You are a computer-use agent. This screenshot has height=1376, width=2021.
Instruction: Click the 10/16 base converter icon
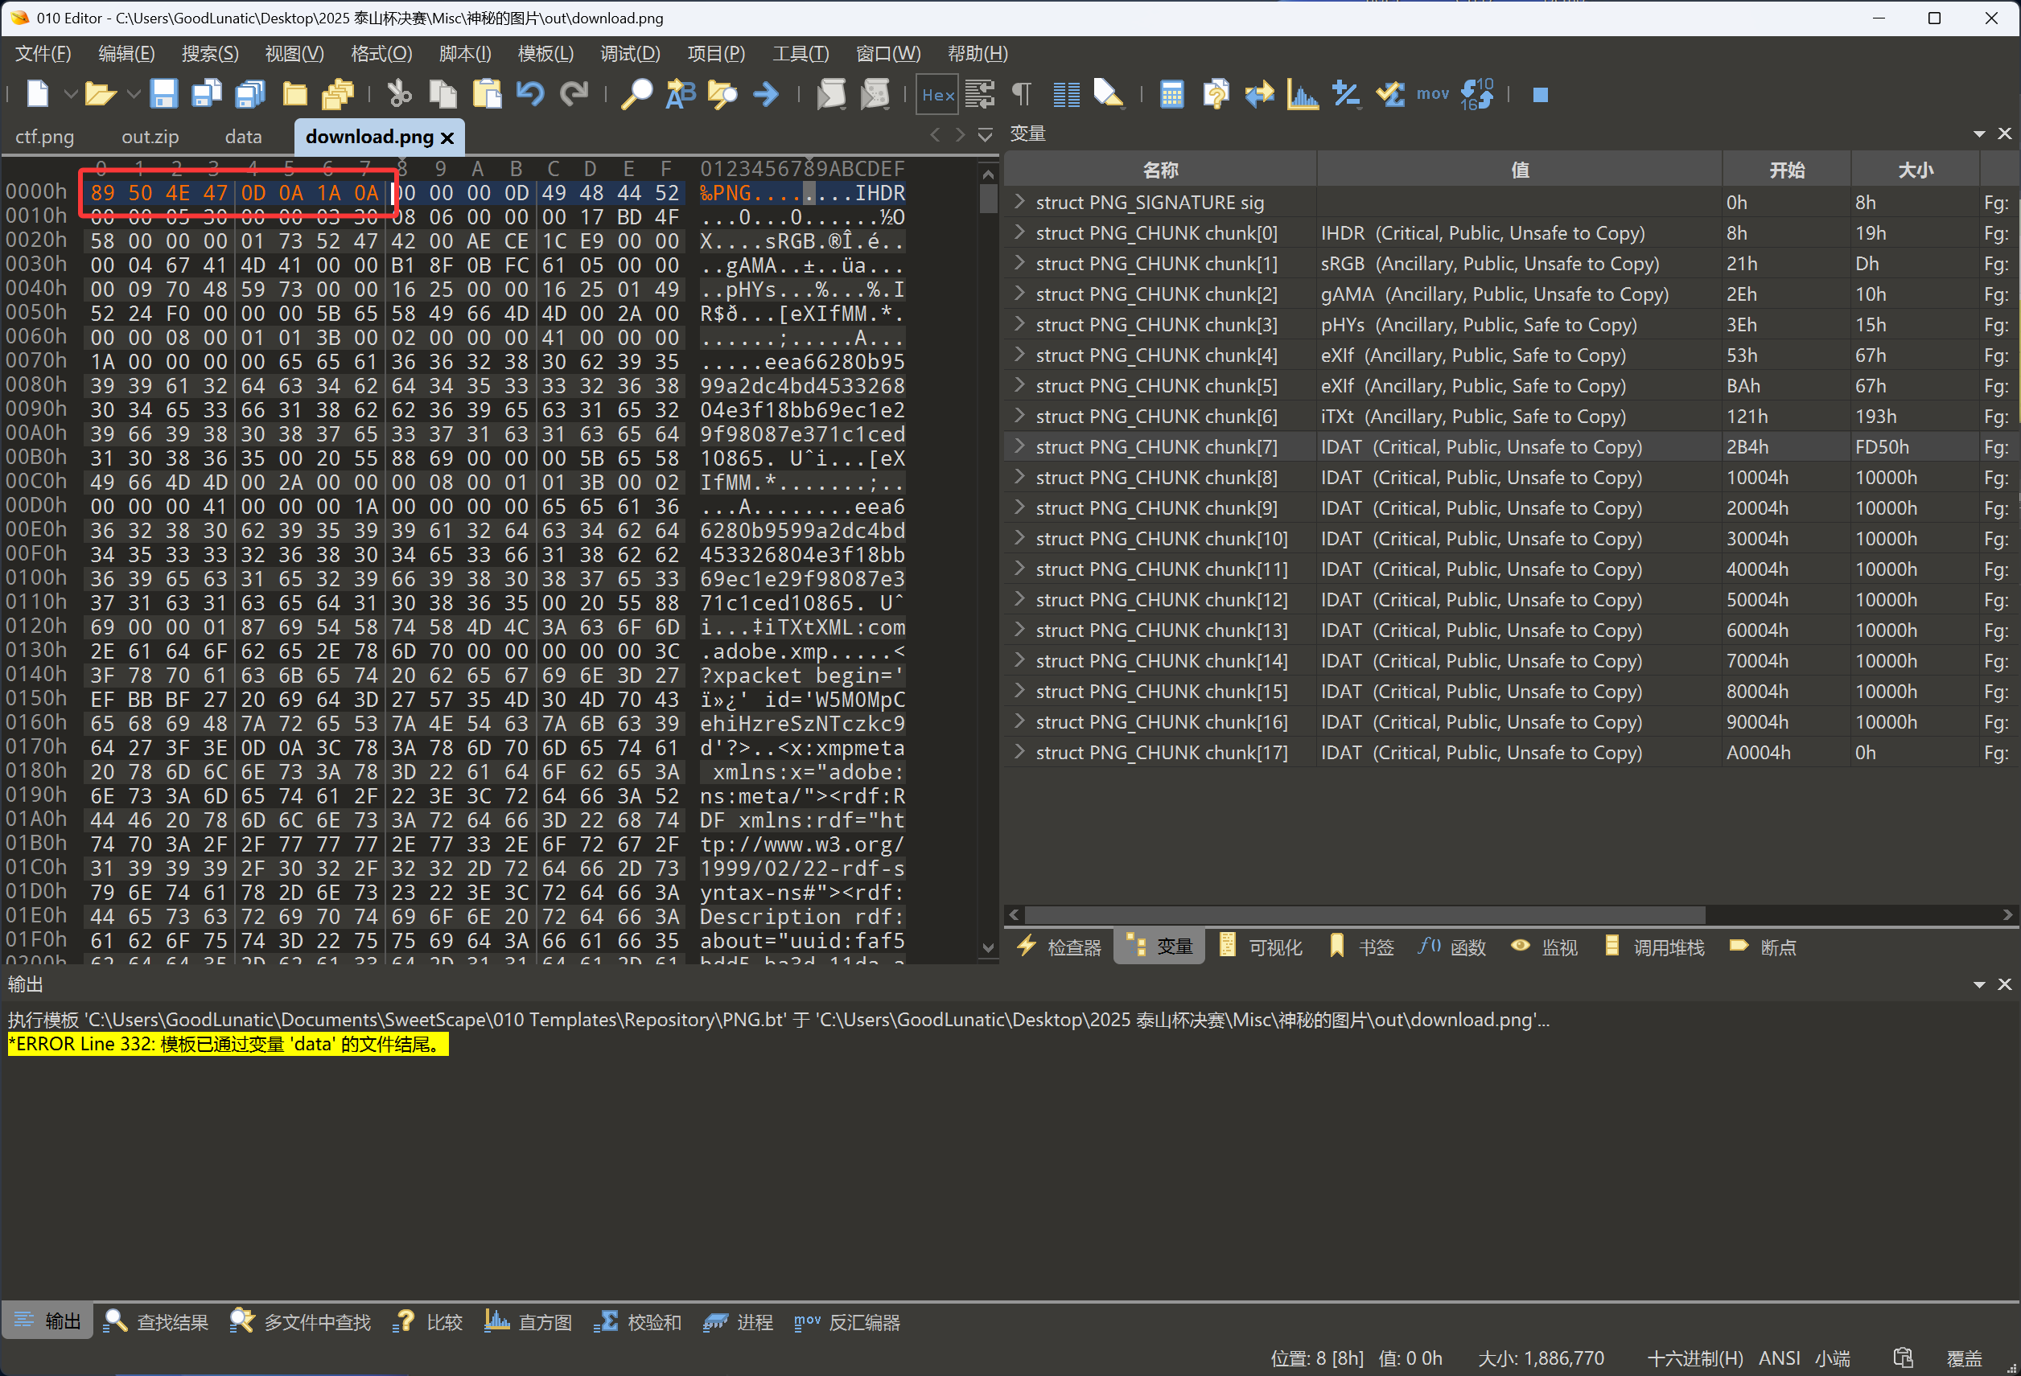1476,94
